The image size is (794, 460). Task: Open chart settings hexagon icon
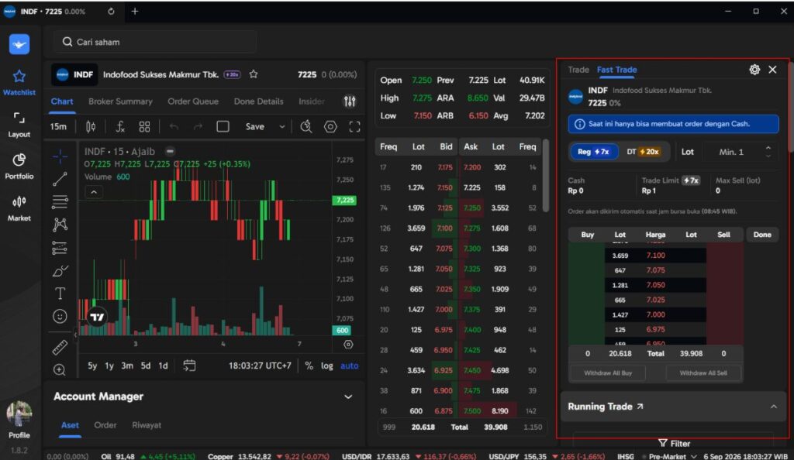coord(330,126)
